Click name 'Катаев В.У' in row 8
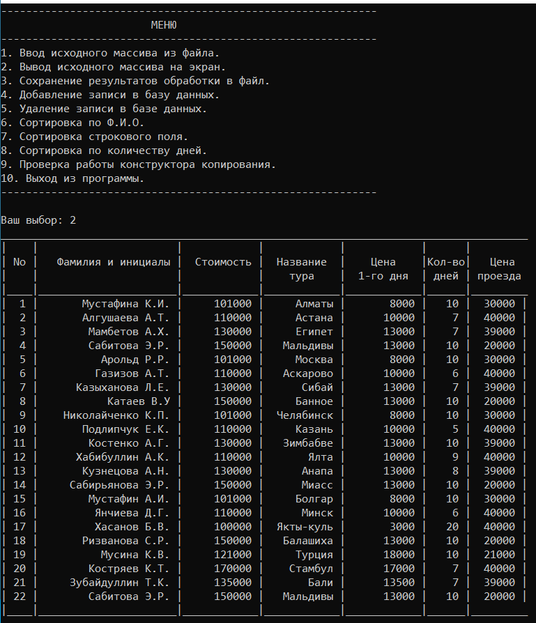 pyautogui.click(x=138, y=401)
